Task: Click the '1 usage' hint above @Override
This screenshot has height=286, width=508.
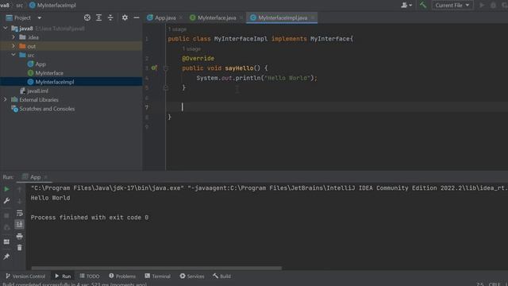Action: pyautogui.click(x=191, y=49)
